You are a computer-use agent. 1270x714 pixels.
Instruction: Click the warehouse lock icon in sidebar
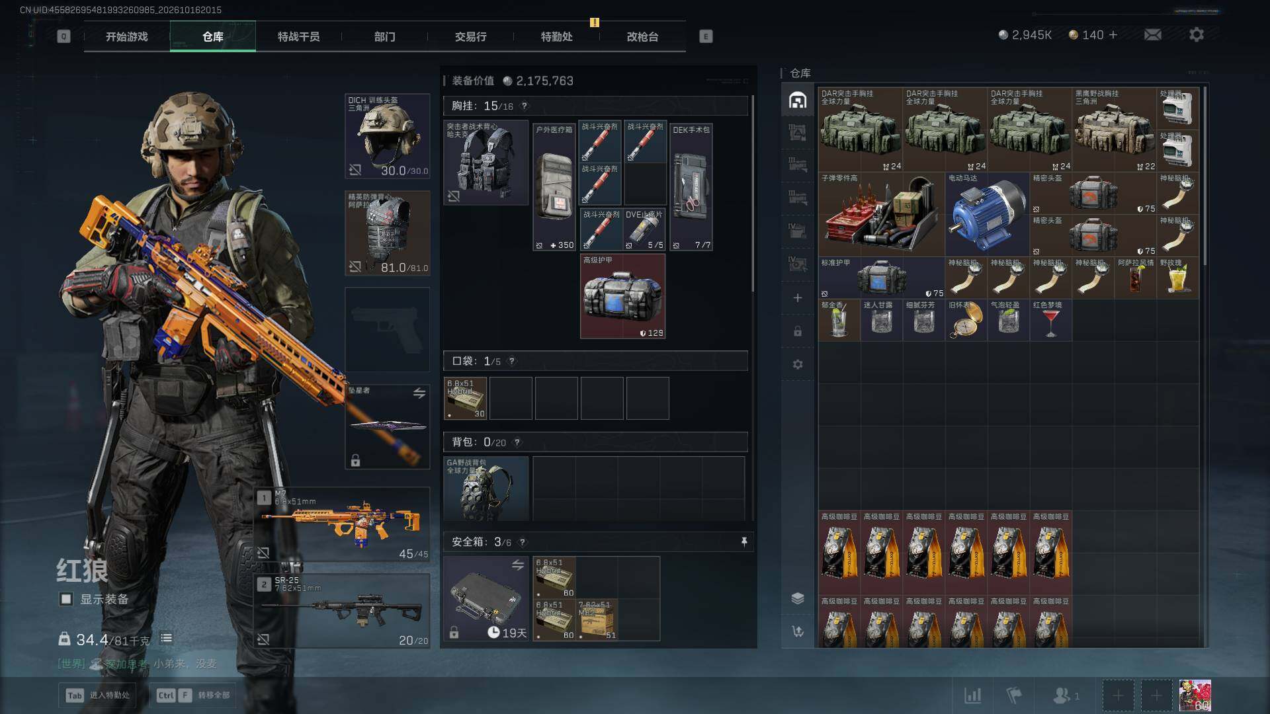798,331
